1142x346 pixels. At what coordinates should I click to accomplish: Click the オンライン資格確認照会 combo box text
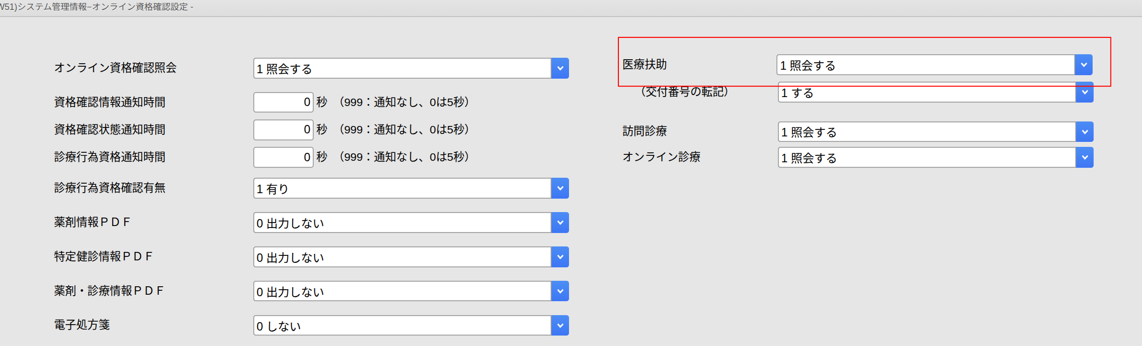coord(401,68)
